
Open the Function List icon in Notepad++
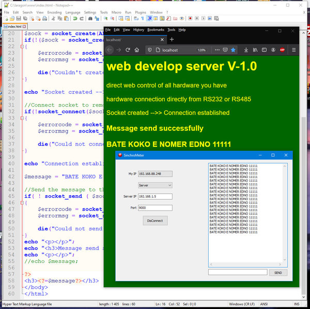click(168, 19)
